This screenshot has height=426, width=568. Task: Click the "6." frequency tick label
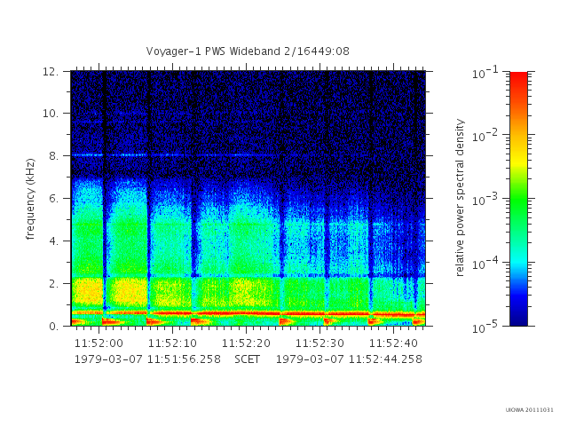tap(54, 199)
